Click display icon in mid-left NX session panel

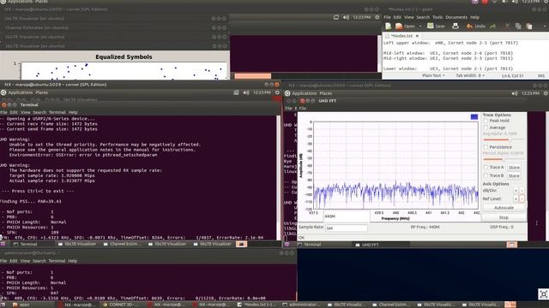[x=237, y=92]
